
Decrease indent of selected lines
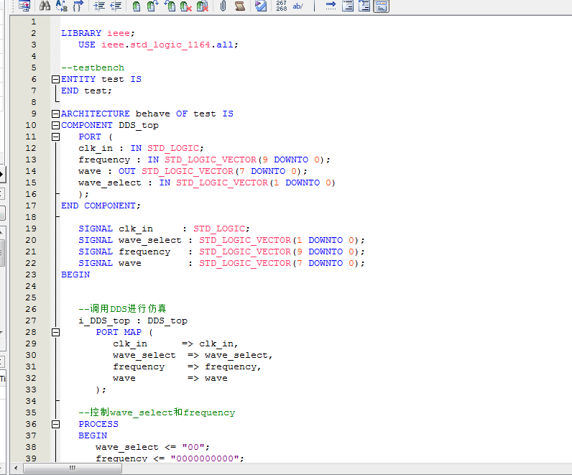click(115, 6)
